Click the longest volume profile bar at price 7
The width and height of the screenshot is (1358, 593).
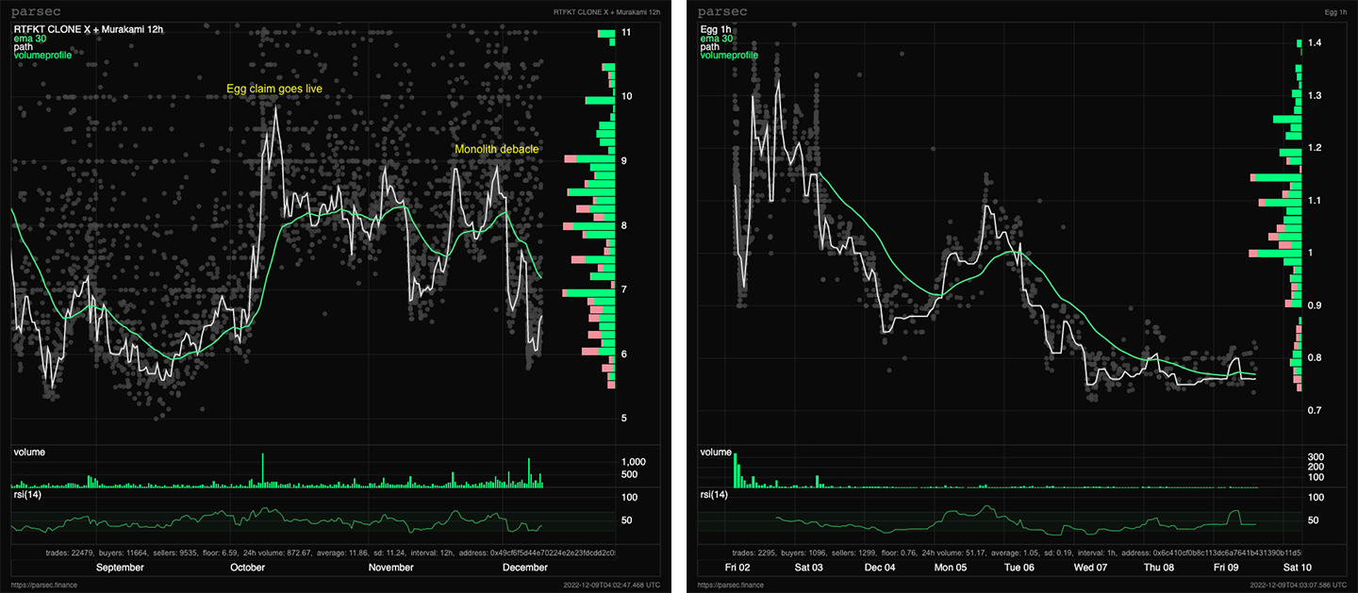click(588, 293)
